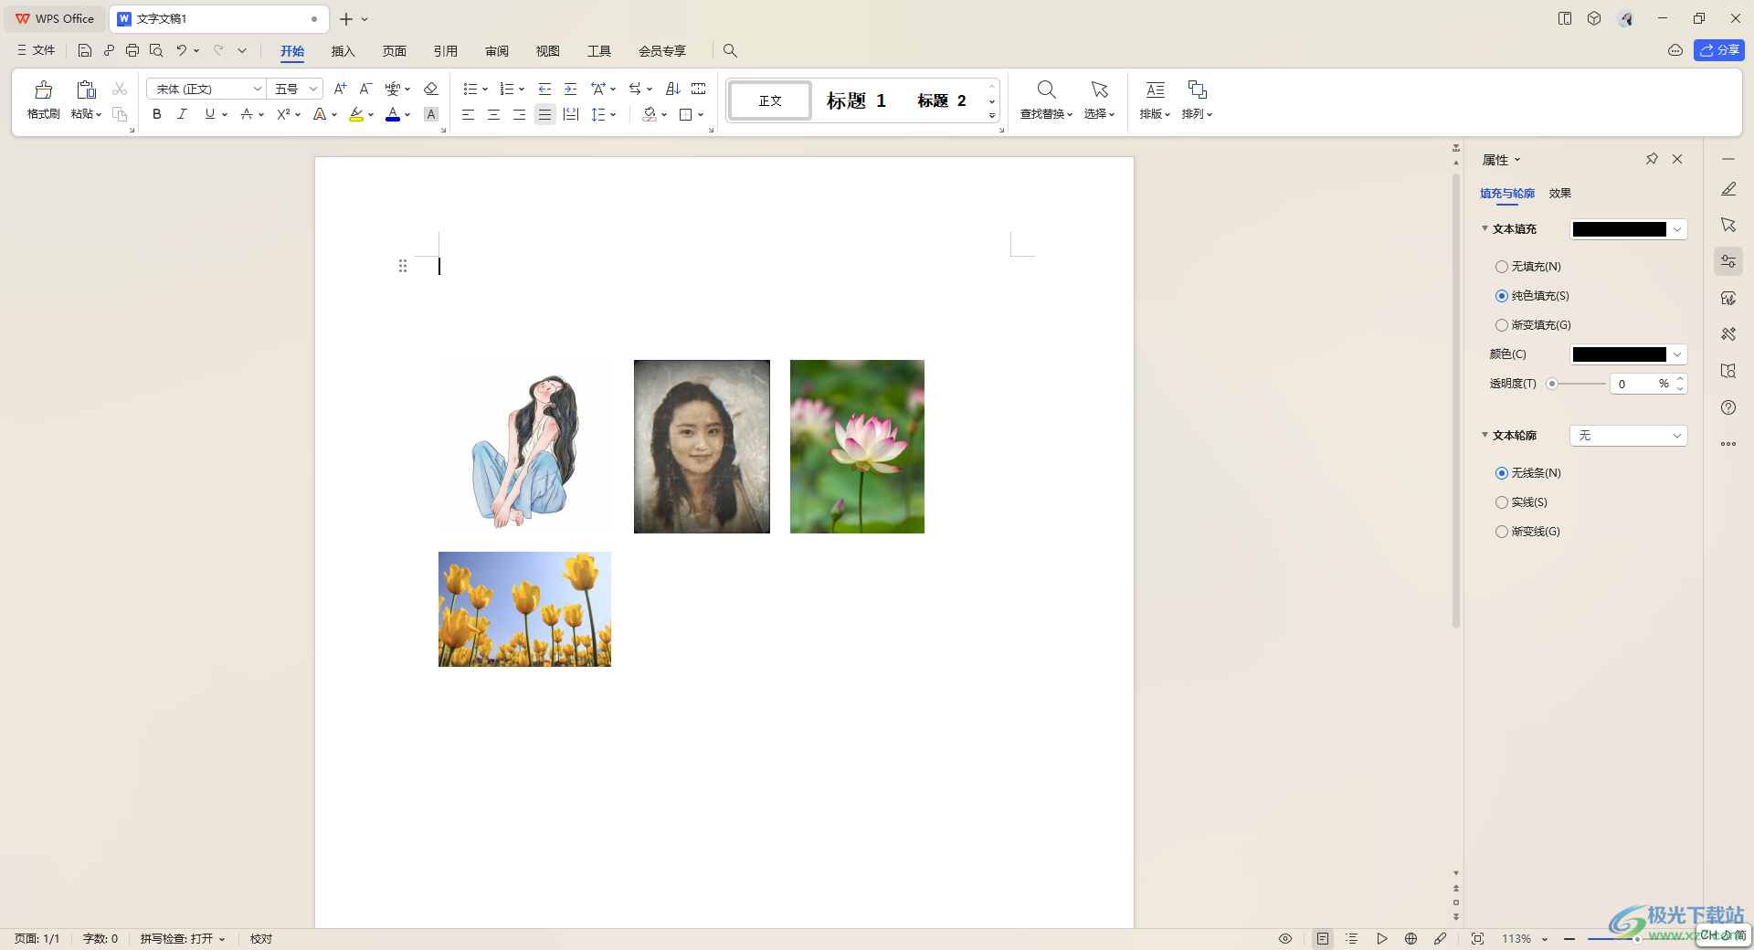
Task: Click the character shading A icon
Action: (x=431, y=114)
